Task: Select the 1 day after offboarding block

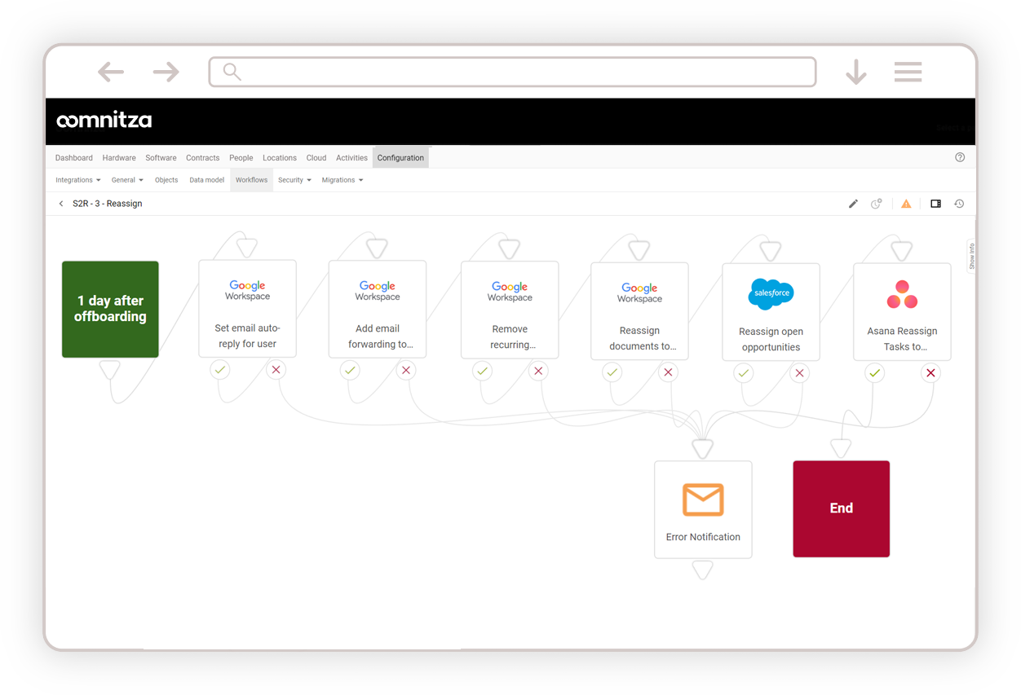Action: (x=110, y=310)
